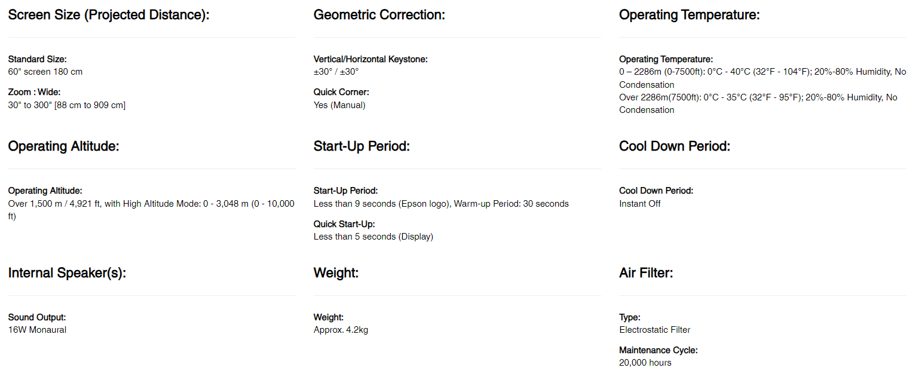
Task: Click the Zoom : Wide label
Action: [x=35, y=92]
